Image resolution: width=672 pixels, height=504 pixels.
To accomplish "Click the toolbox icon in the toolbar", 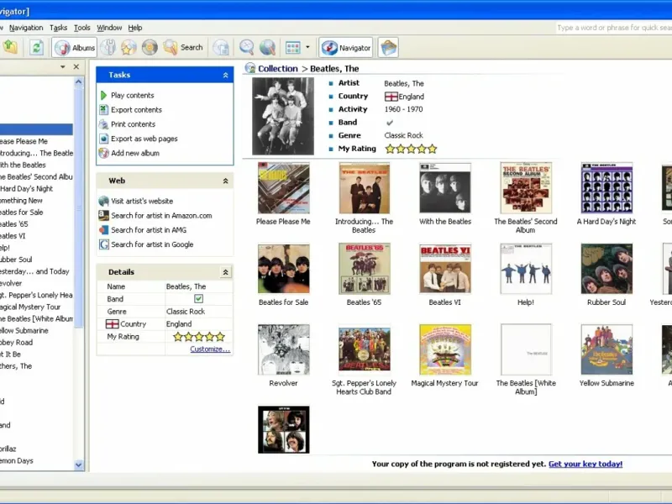I will (x=388, y=47).
